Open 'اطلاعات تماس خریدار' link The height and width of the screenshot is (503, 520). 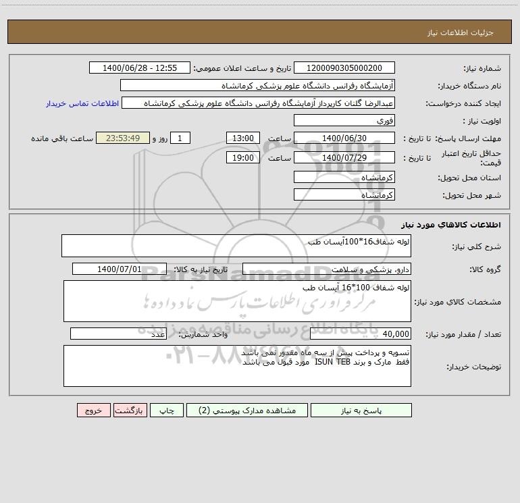82,103
